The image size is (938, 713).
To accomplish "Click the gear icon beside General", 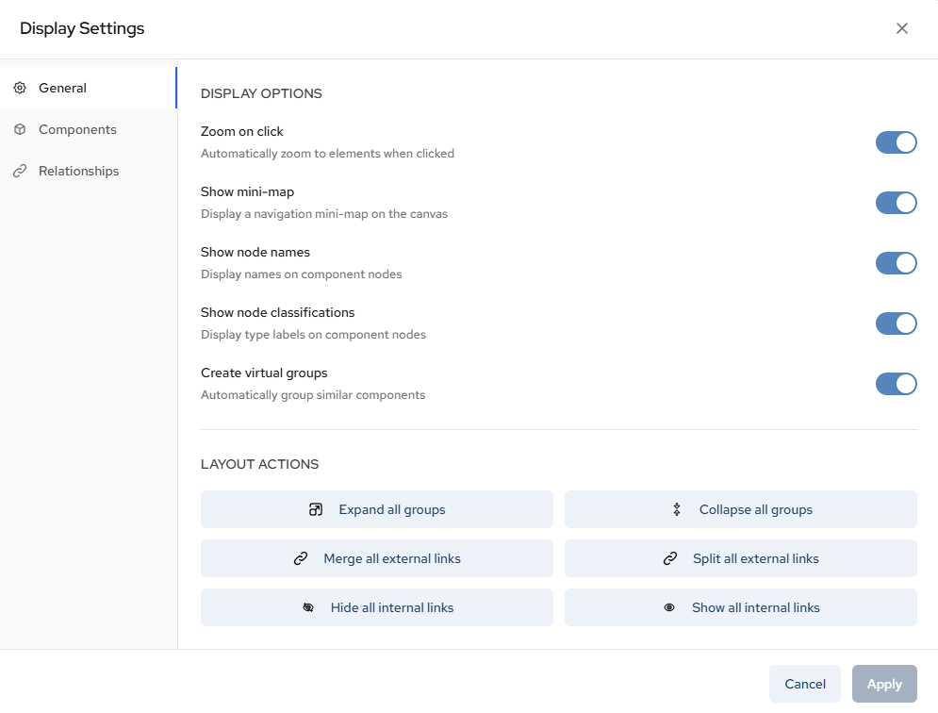I will [20, 88].
